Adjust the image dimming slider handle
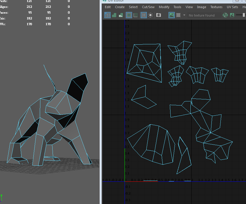246x204 pixels. 244,15
